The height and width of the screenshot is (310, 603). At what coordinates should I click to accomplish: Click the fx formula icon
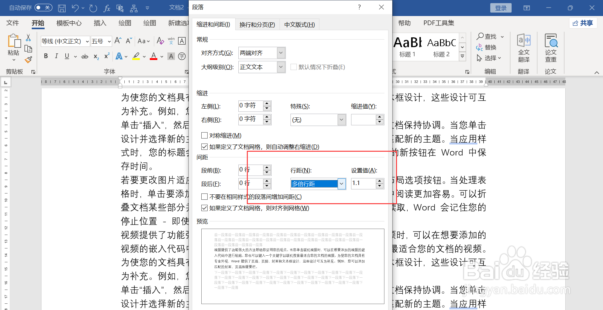107,8
